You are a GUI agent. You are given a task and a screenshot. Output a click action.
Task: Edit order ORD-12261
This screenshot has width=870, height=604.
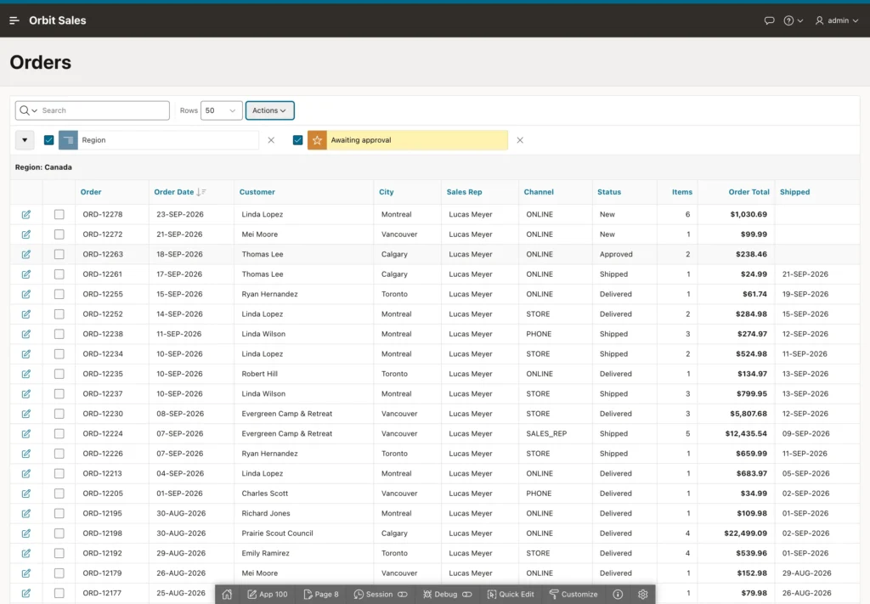tap(26, 274)
